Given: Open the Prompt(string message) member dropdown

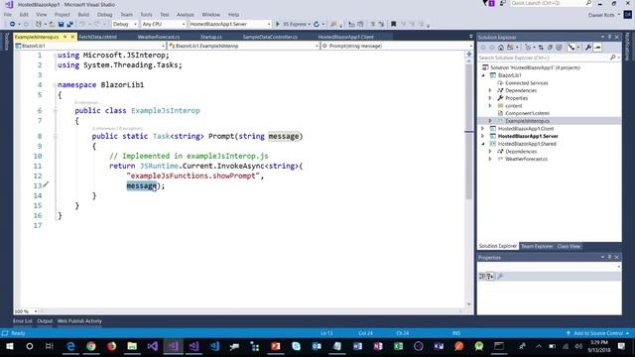Looking at the screenshot, I should point(396,47).
